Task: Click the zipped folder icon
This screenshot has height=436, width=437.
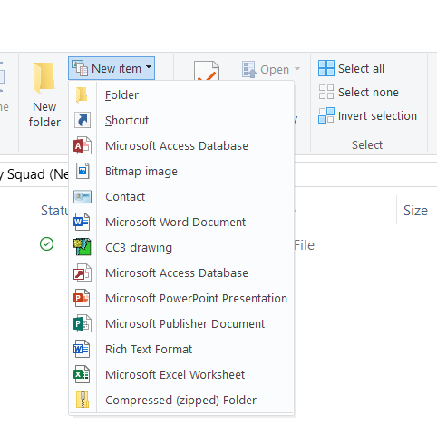Action: click(83, 400)
